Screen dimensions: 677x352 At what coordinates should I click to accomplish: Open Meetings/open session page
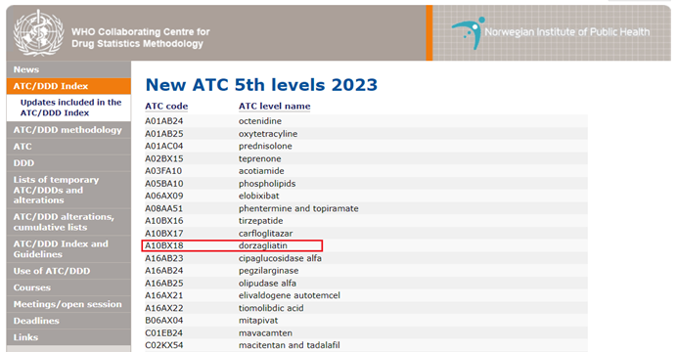coord(68,304)
